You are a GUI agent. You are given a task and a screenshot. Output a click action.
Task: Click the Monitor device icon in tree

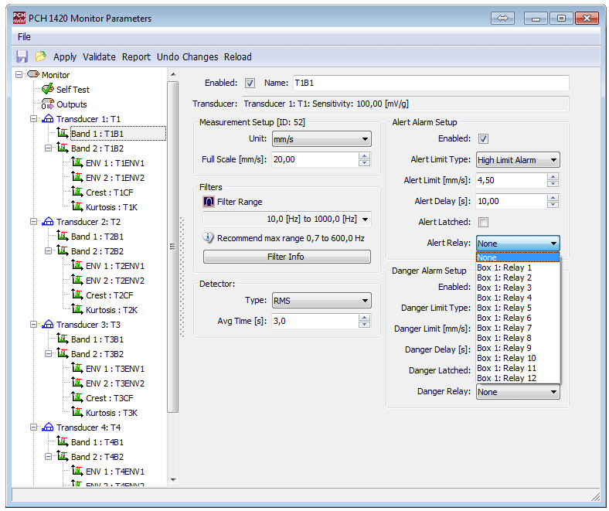33,74
